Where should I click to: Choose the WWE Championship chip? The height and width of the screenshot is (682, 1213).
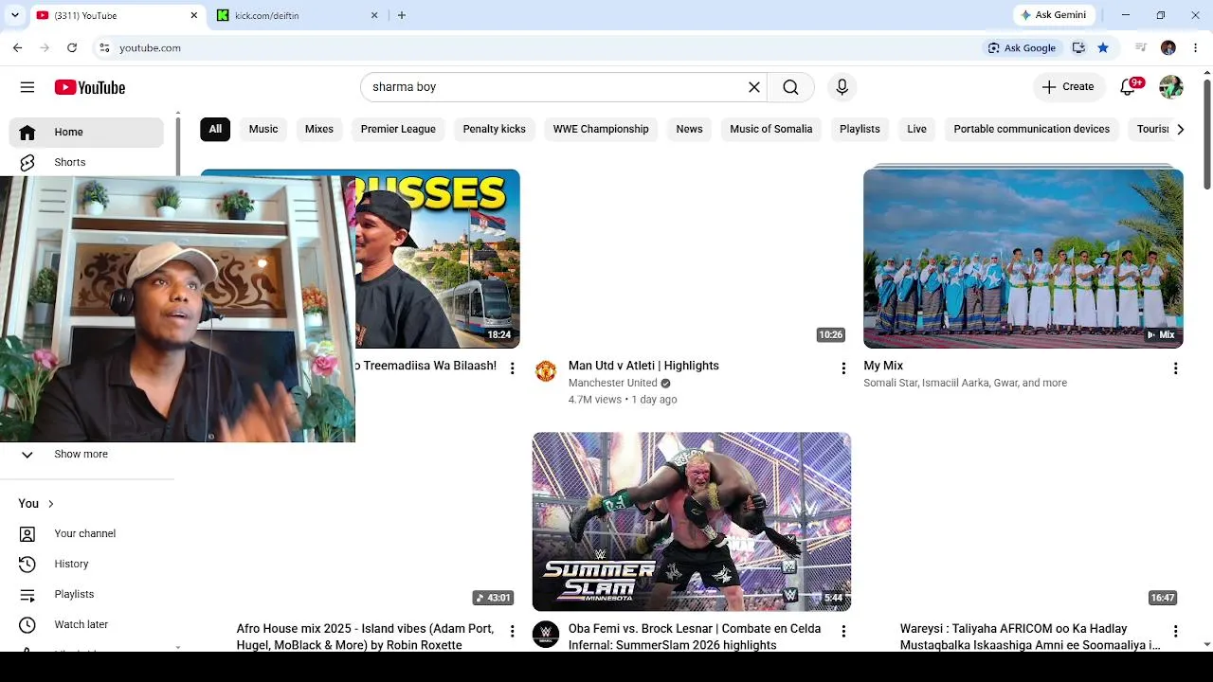(601, 129)
